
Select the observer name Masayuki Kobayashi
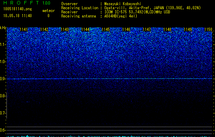click(123, 4)
